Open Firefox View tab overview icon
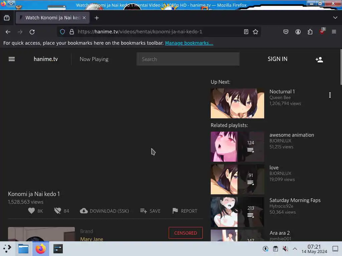The width and height of the screenshot is (342, 256). 7,18
